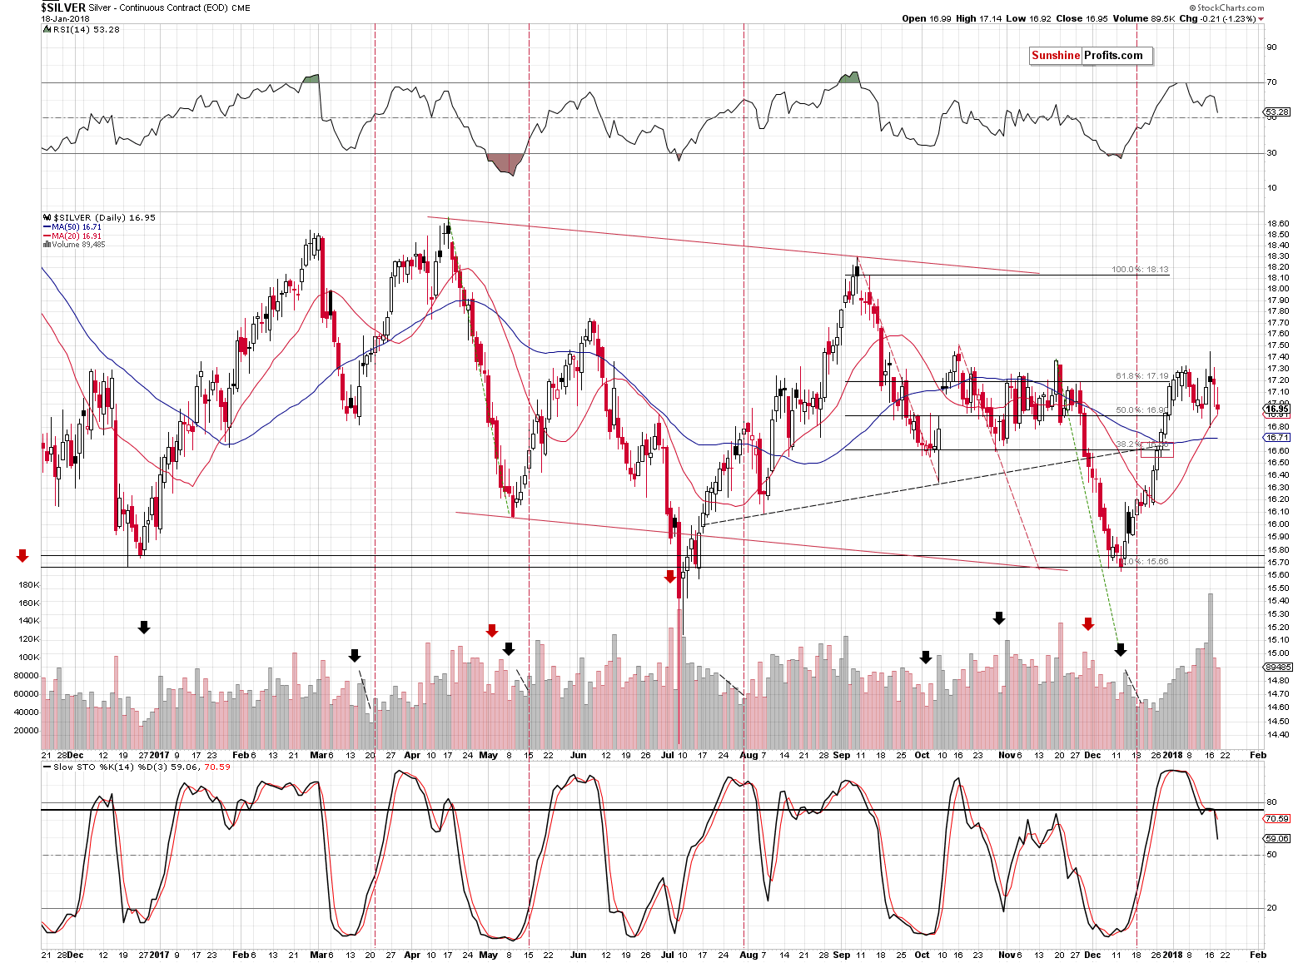Viewport: 1303px width, 963px height.
Task: Click the 'Close 16.95' value
Action: pyautogui.click(x=1082, y=18)
